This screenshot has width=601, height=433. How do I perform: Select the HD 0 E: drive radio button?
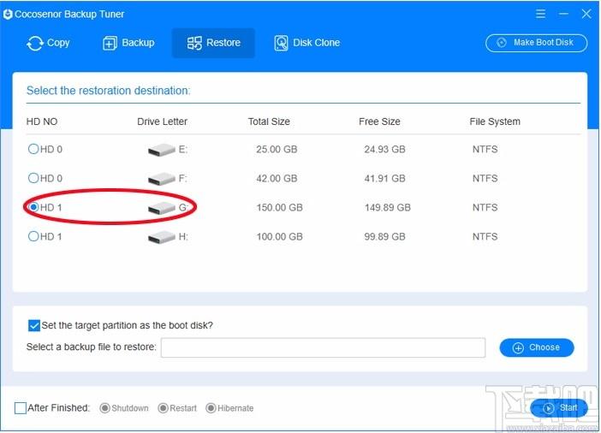click(x=33, y=149)
